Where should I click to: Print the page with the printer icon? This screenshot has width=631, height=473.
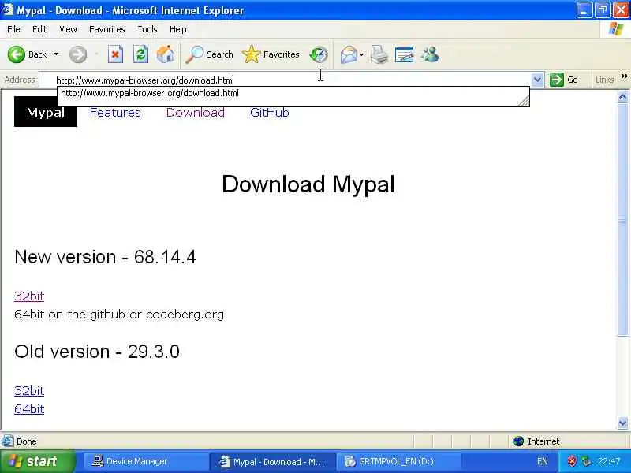click(379, 54)
